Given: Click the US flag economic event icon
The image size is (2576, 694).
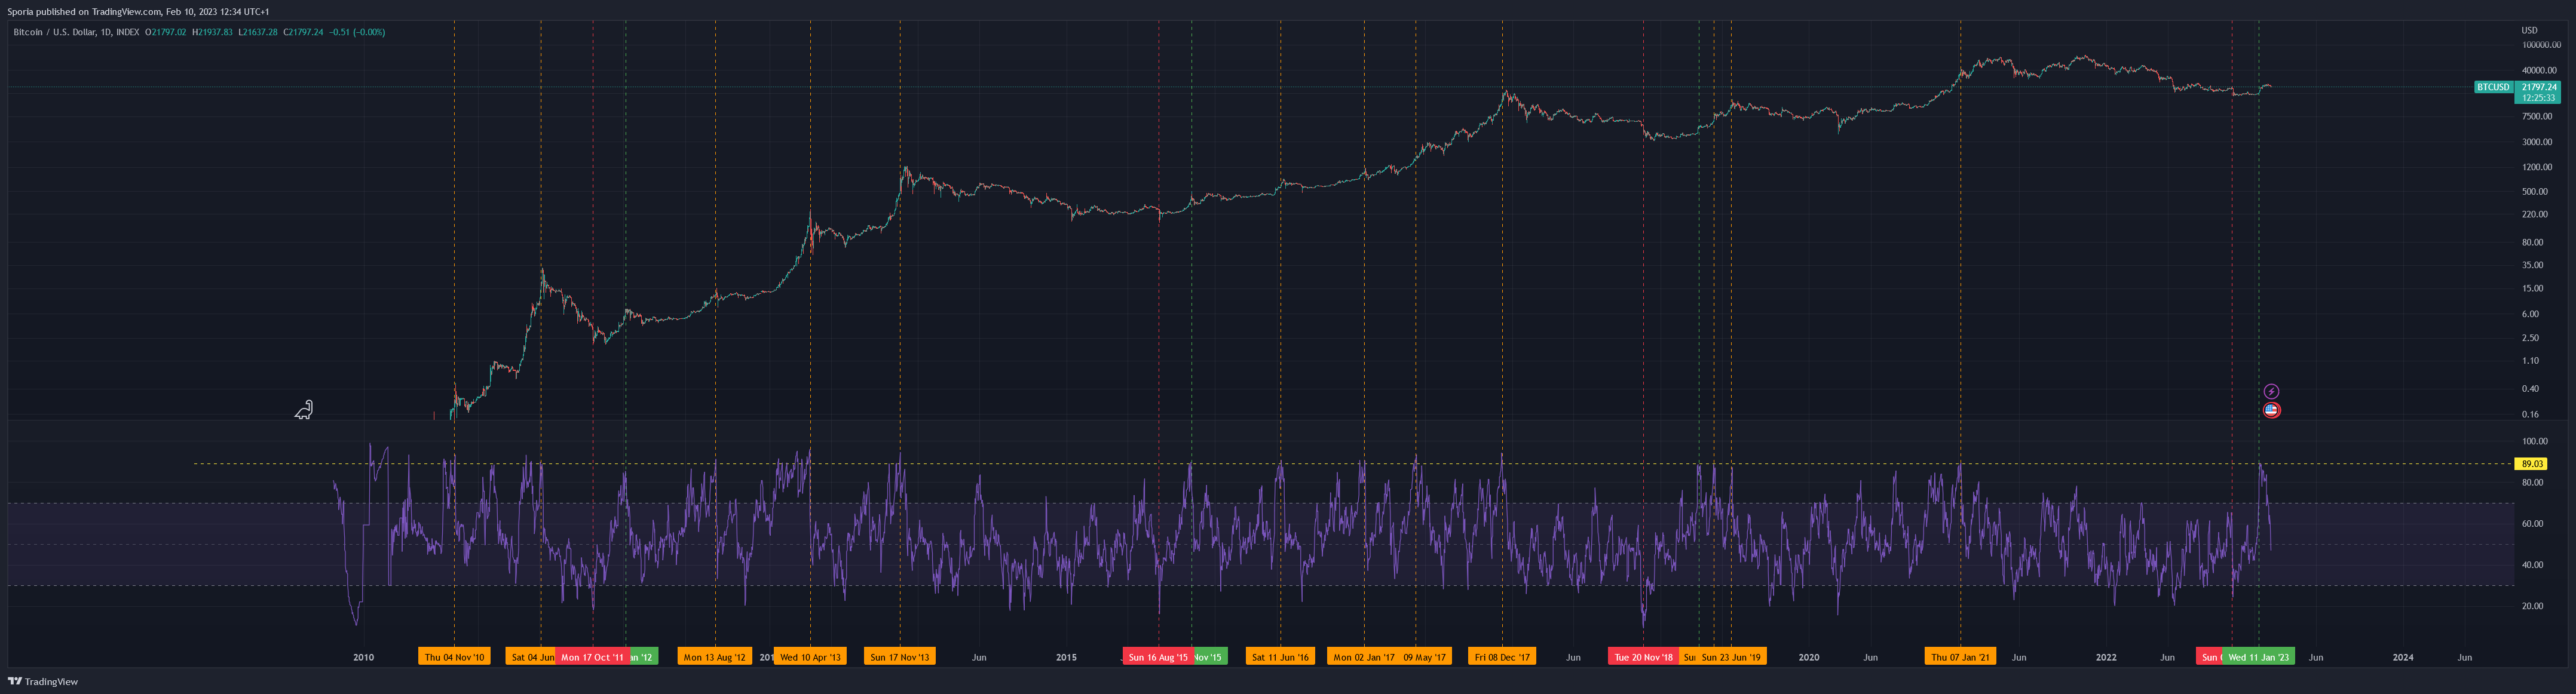Looking at the screenshot, I should (2271, 410).
